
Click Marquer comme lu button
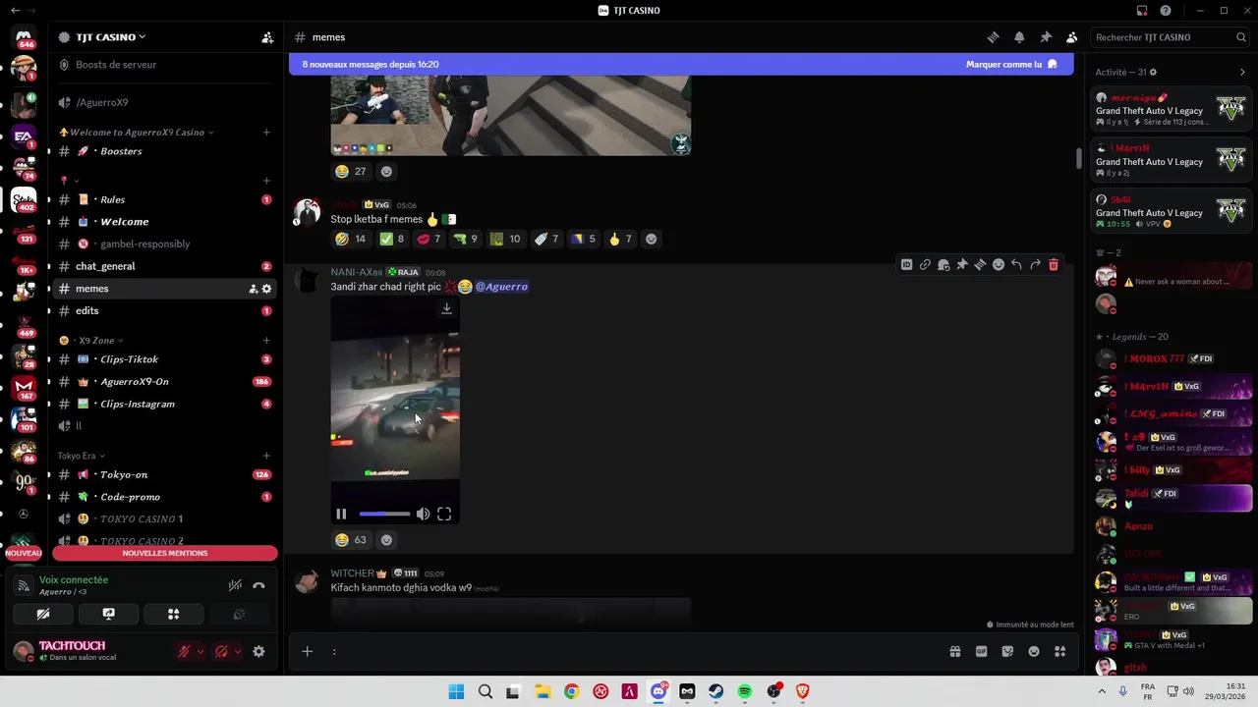(x=1011, y=65)
